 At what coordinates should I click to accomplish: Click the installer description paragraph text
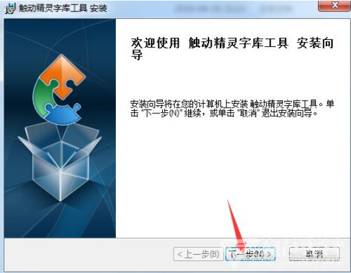(232, 108)
